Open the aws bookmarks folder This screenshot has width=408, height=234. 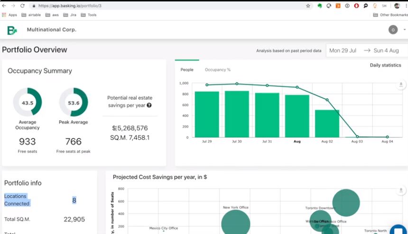tap(52, 15)
